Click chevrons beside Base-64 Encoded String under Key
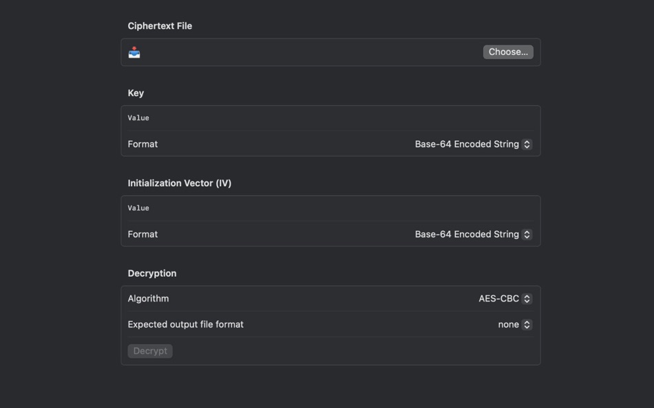The width and height of the screenshot is (654, 408). pos(527,144)
